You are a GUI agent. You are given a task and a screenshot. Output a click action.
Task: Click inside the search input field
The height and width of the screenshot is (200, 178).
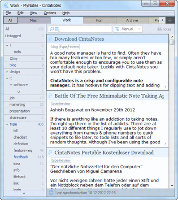[85, 29]
